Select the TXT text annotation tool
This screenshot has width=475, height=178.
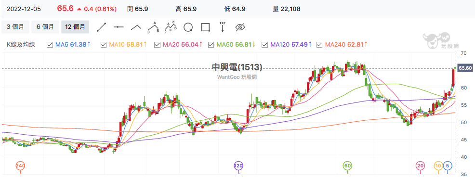click(223, 27)
